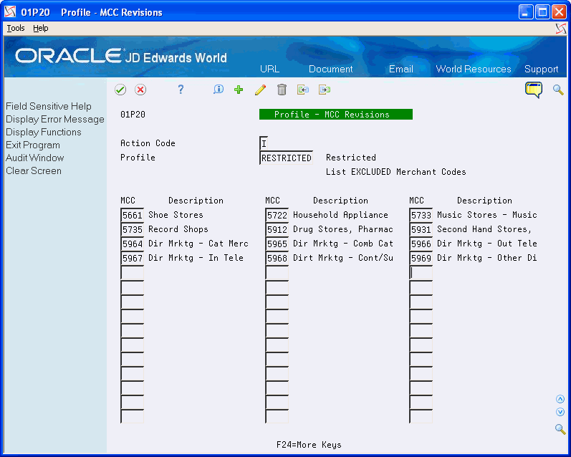This screenshot has width=571, height=457.
Task: Click the Shoe Stores description
Action: click(x=176, y=215)
